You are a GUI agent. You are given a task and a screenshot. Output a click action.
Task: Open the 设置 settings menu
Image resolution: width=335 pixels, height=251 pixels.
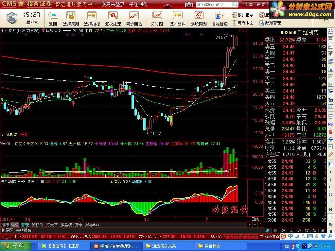(x=261, y=5)
